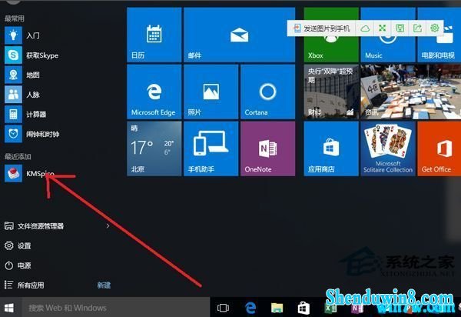Image resolution: width=461 pixels, height=317 pixels.
Task: Open the Store taskbar icon
Action: (303, 309)
